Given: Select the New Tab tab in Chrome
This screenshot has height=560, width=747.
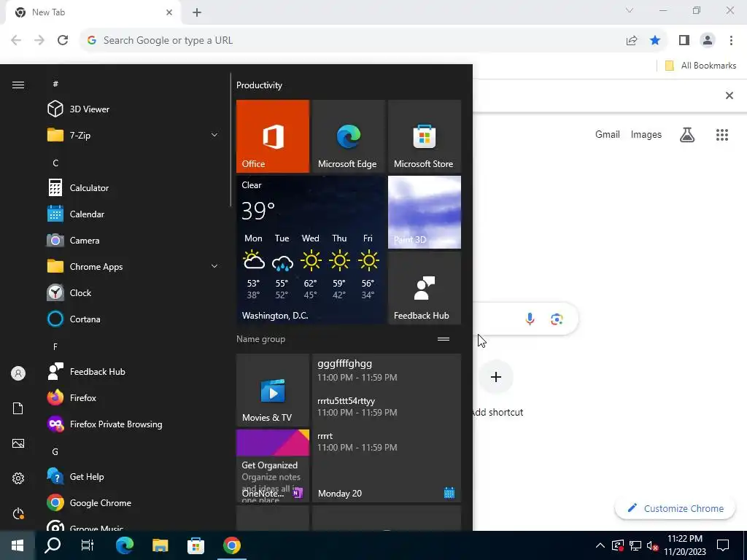Looking at the screenshot, I should 93,12.
